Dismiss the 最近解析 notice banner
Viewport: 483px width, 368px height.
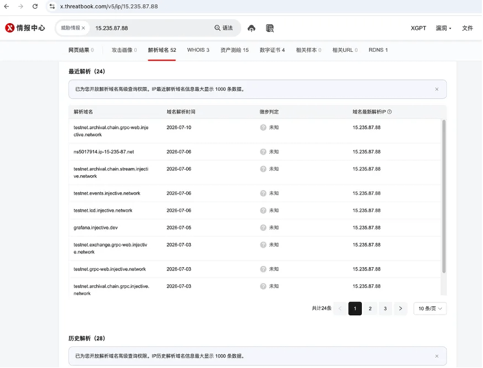pos(437,89)
